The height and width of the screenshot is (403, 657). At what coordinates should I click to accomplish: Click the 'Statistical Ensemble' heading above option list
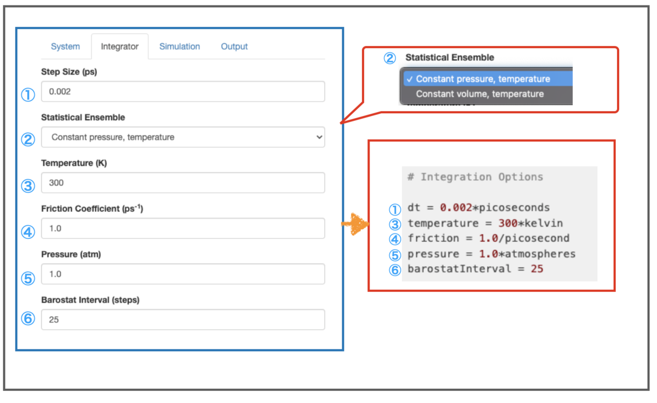point(449,57)
